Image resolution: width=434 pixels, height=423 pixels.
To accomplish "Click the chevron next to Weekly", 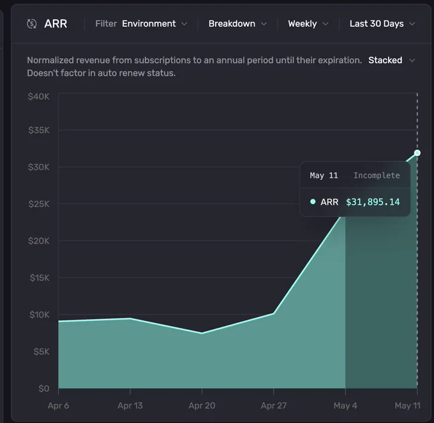I will 325,24.
